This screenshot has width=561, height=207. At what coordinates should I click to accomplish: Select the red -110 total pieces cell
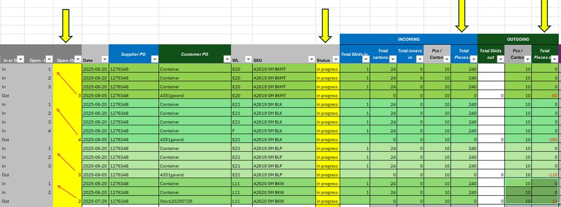pos(545,175)
